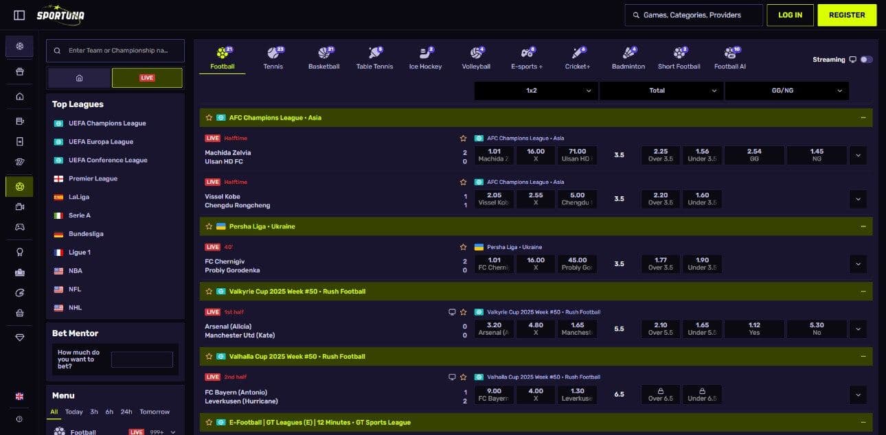The height and width of the screenshot is (435, 886).
Task: Switch to the LIVE tab
Action: (147, 78)
